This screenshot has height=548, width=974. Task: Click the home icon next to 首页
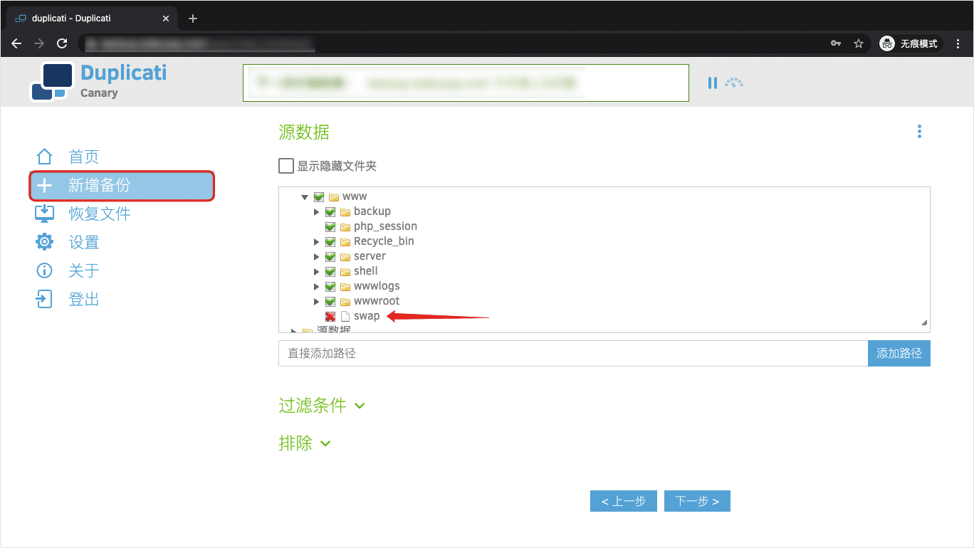coord(44,157)
